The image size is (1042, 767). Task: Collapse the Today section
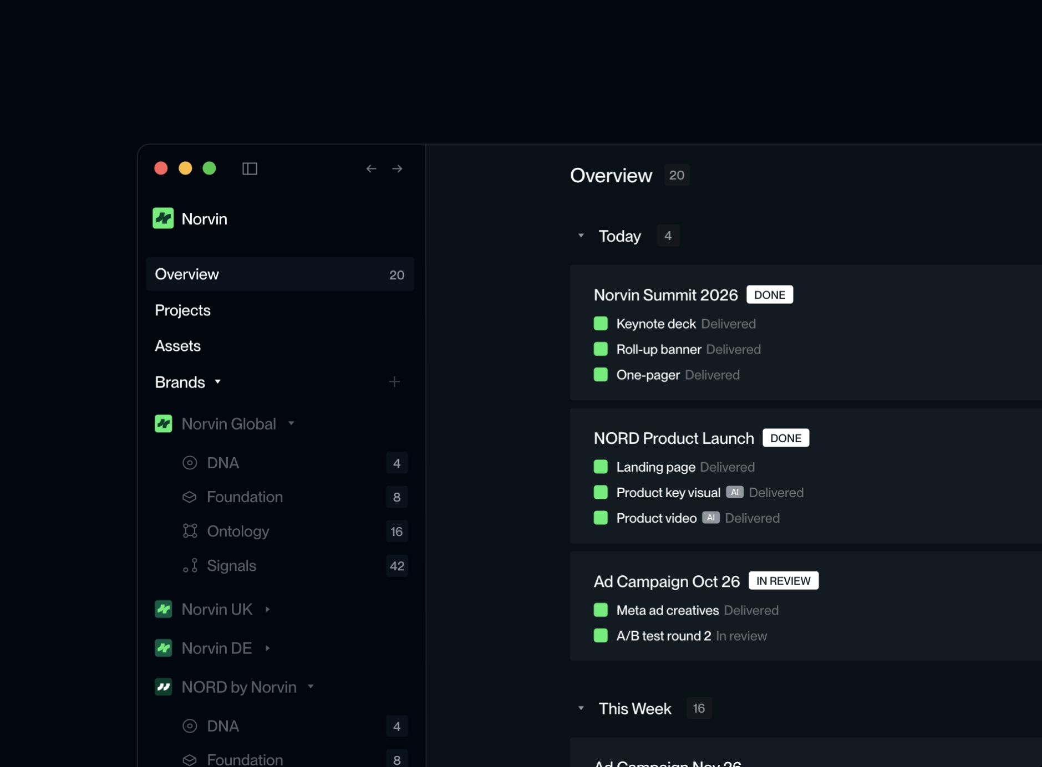tap(581, 236)
